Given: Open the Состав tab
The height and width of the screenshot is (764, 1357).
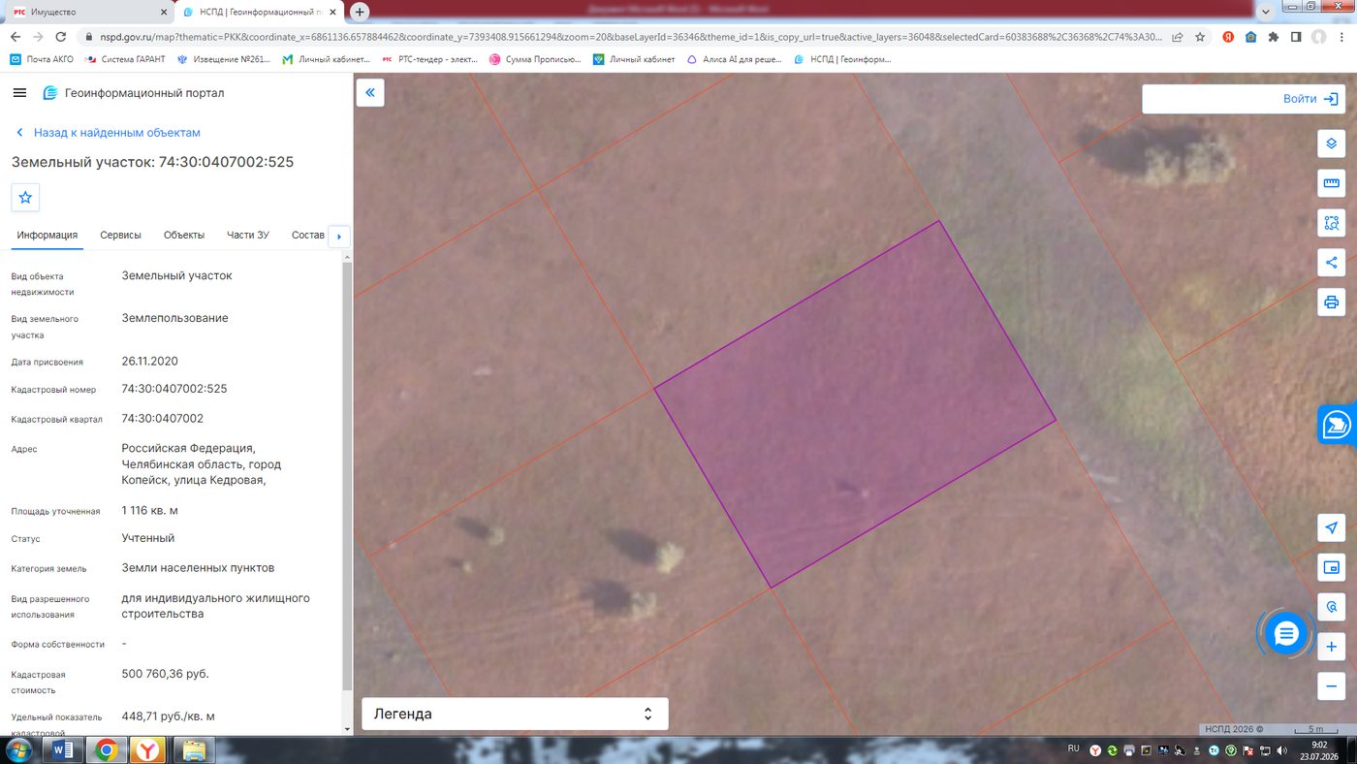Looking at the screenshot, I should point(308,235).
